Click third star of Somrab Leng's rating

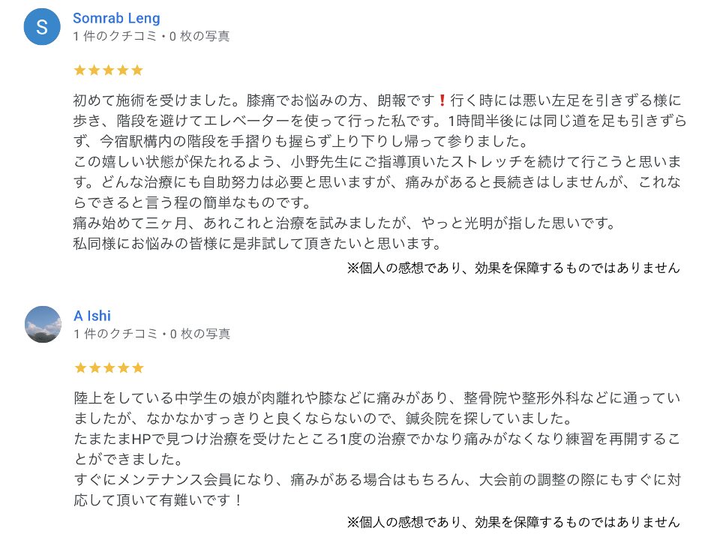coord(108,70)
